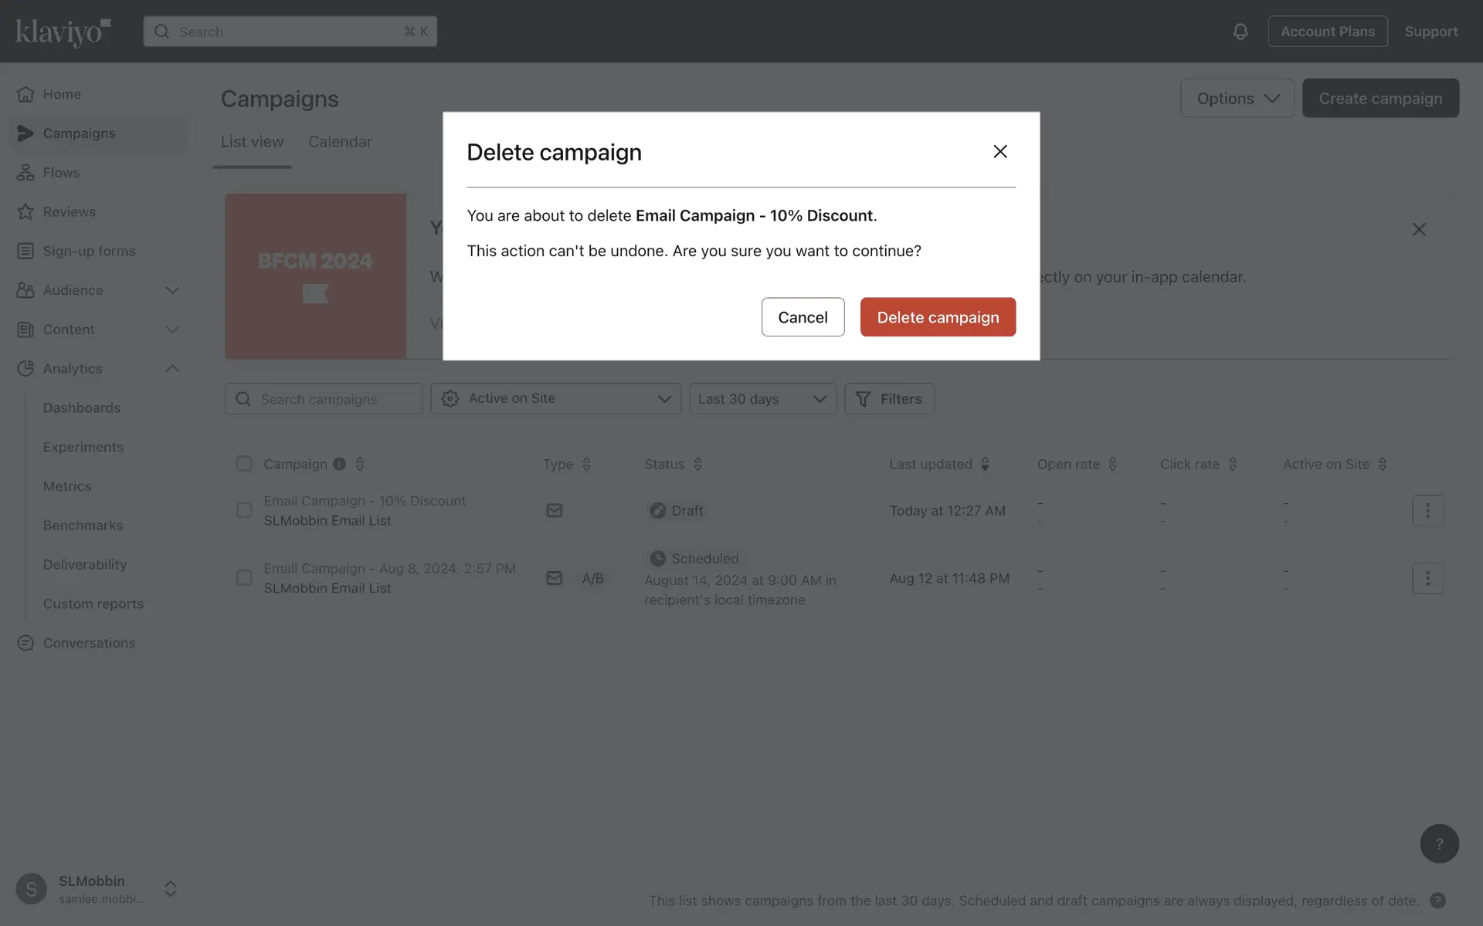Confirm with red Delete campaign button
The height and width of the screenshot is (926, 1483).
tap(937, 317)
